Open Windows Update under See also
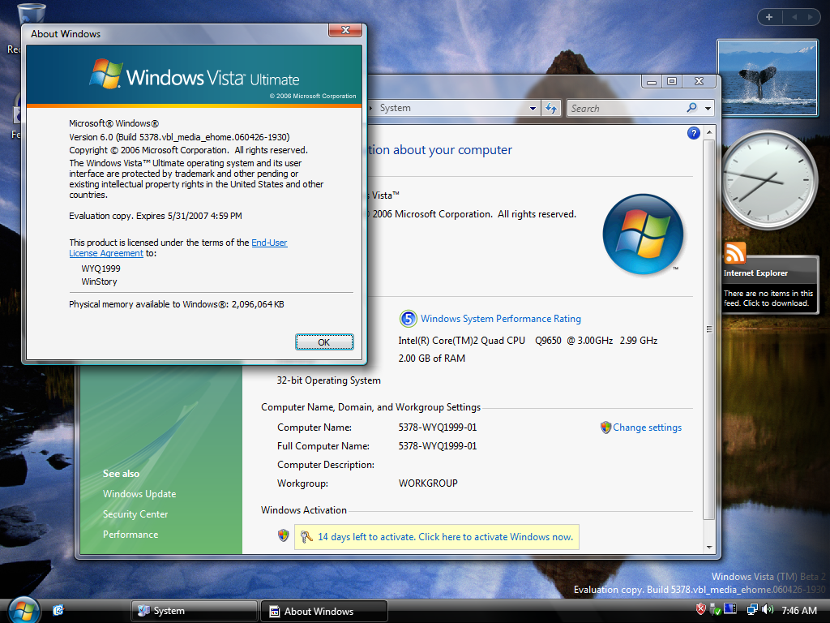 pyautogui.click(x=139, y=494)
